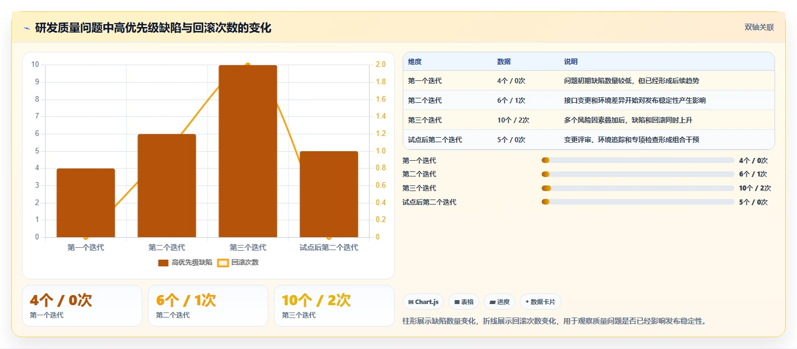Click the 数据卡片 tag chip
The image size is (797, 349).
[540, 302]
